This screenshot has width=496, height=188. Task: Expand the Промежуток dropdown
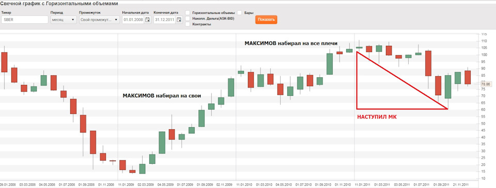tap(99, 20)
